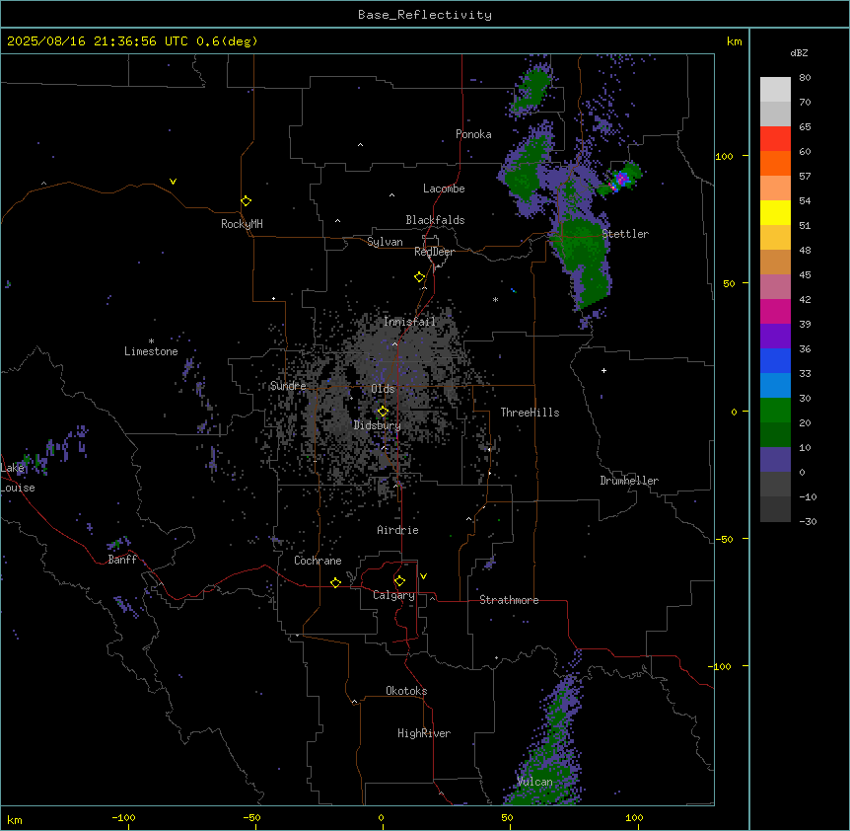Click the yellow diamond marker above RockyMH

click(246, 201)
